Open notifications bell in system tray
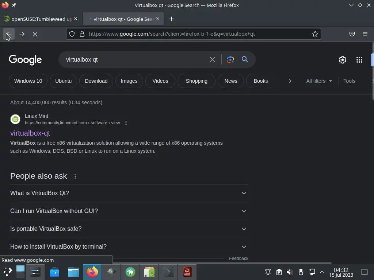 click(268, 272)
